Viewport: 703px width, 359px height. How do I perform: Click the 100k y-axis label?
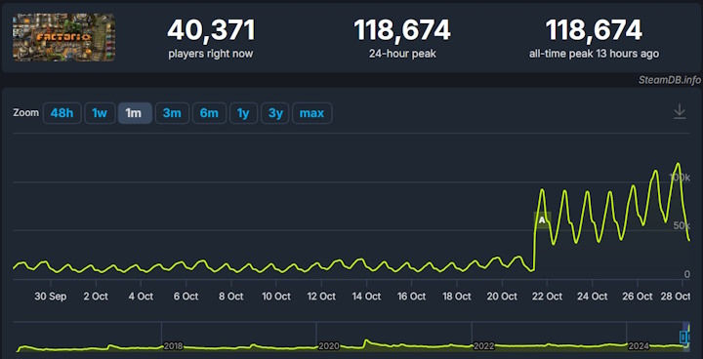coord(680,177)
